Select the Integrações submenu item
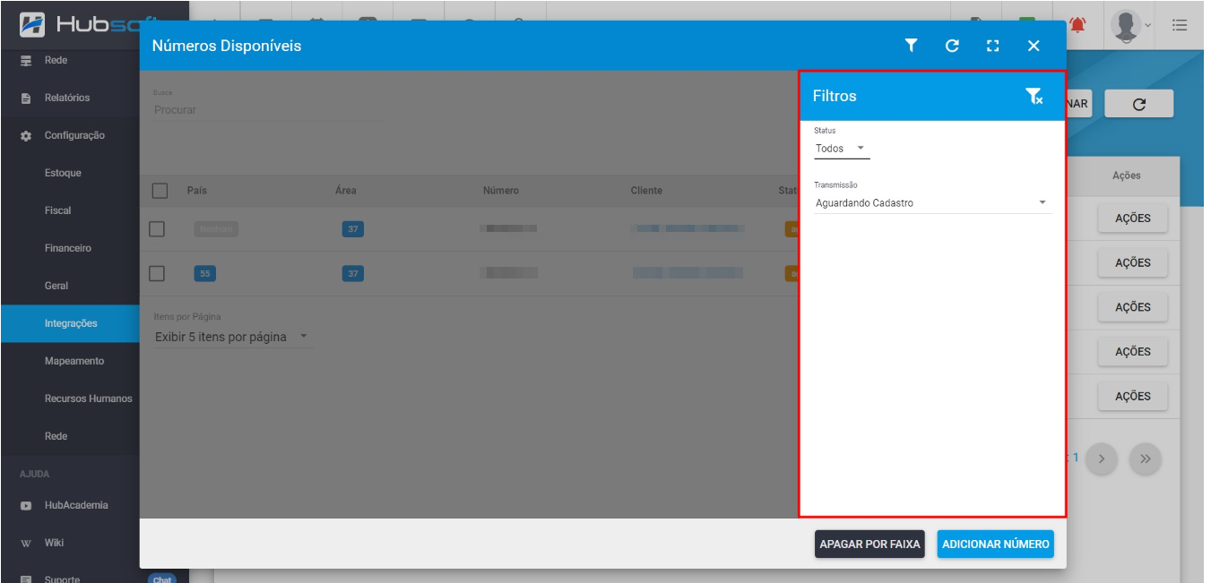 70,323
